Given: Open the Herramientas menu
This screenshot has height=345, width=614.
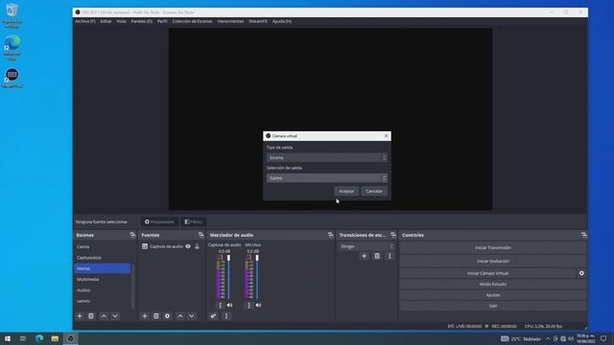Looking at the screenshot, I should coord(230,21).
